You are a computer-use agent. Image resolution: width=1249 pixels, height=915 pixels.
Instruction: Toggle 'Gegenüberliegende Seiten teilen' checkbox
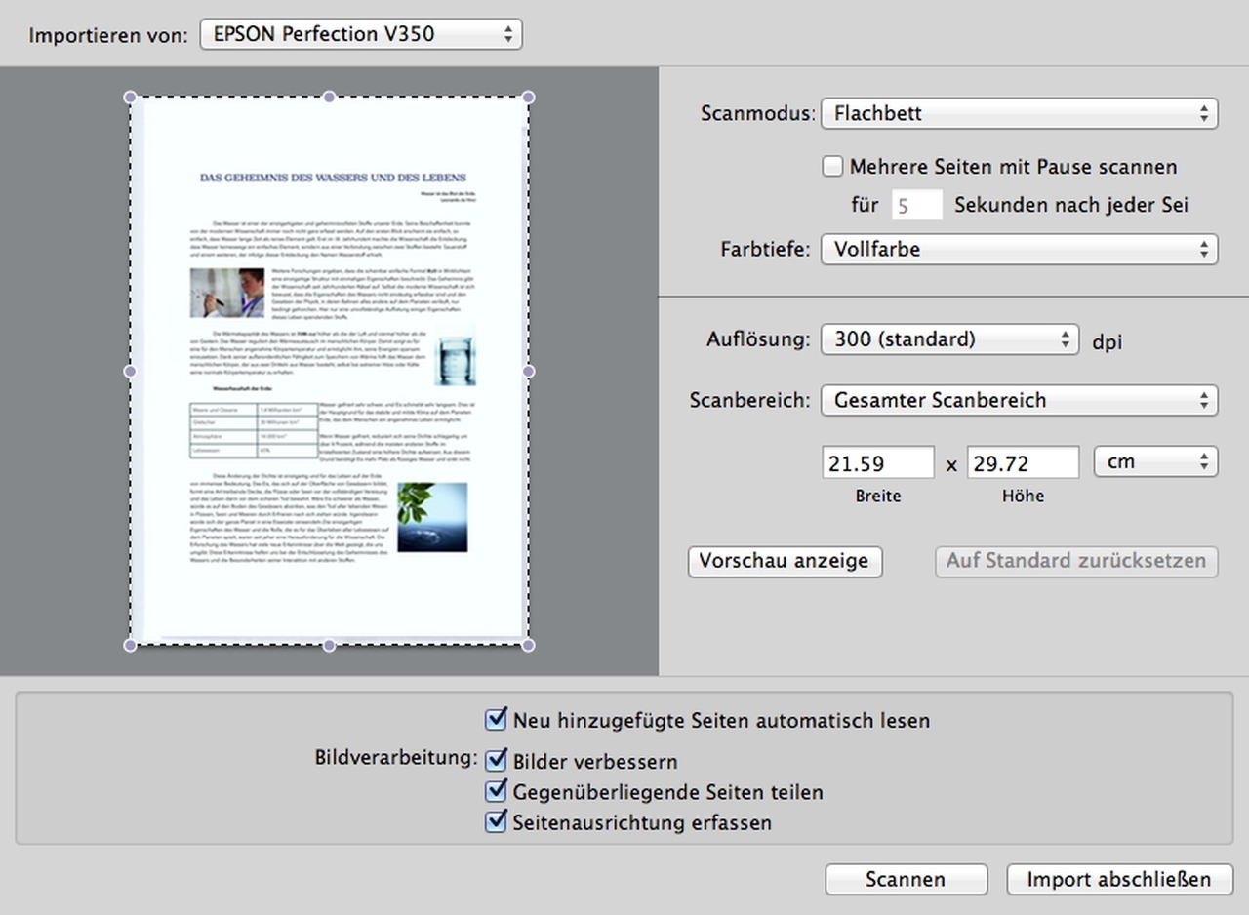[496, 791]
